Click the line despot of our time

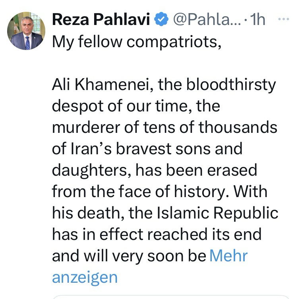click(x=136, y=106)
